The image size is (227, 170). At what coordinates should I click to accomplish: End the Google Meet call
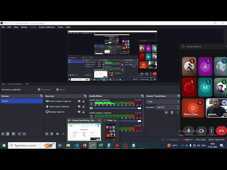(x=221, y=131)
